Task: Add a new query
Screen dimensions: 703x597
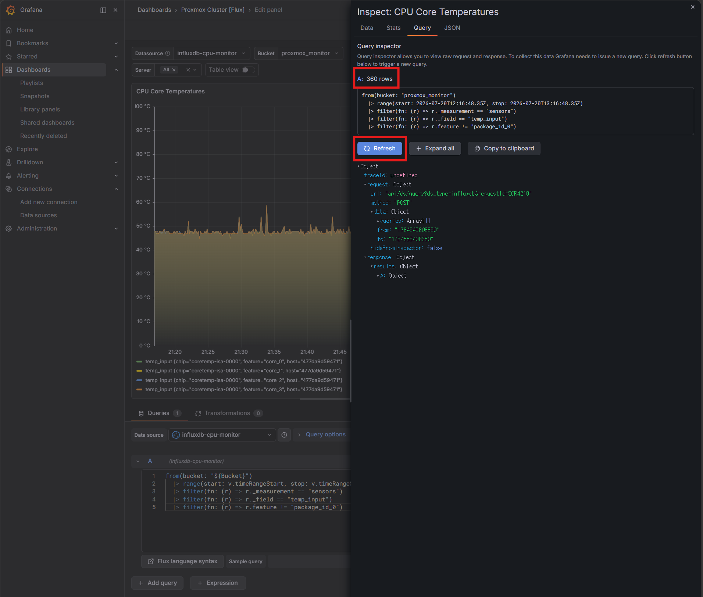Action: [157, 583]
